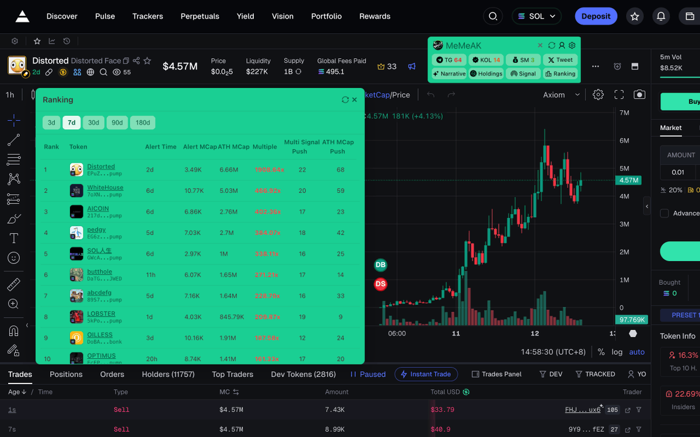
Task: Lock all drawing tools
Action: coord(14,350)
